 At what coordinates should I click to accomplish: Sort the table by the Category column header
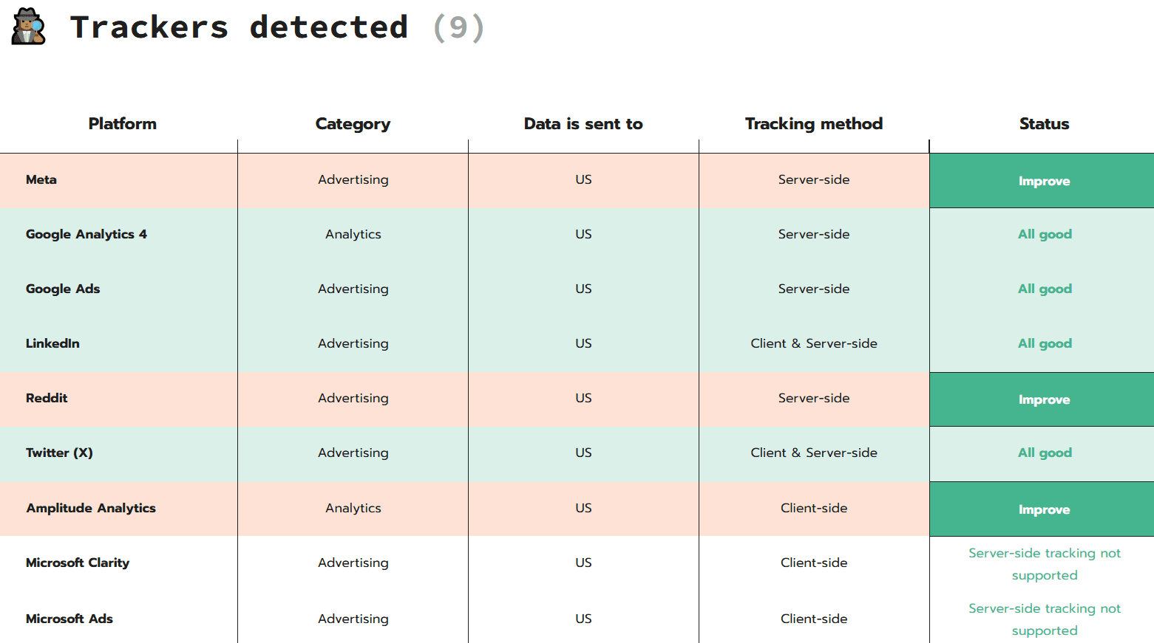tap(353, 123)
